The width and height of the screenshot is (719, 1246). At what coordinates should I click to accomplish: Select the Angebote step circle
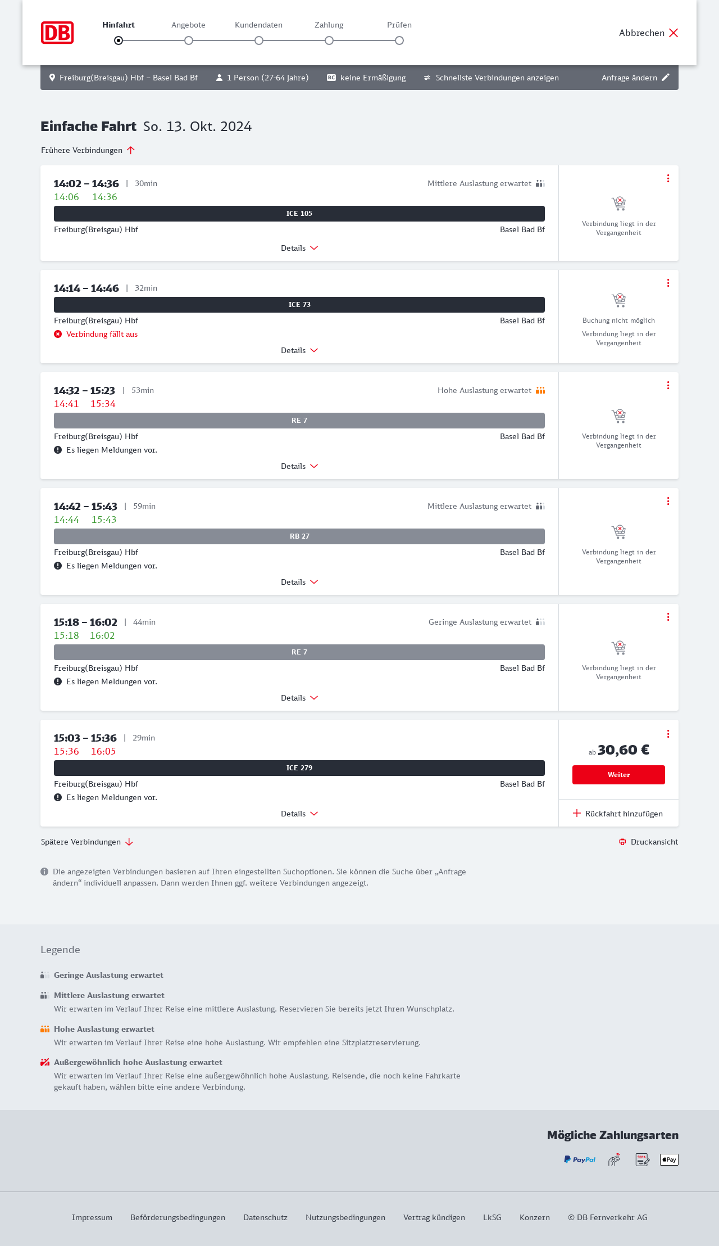tap(189, 40)
